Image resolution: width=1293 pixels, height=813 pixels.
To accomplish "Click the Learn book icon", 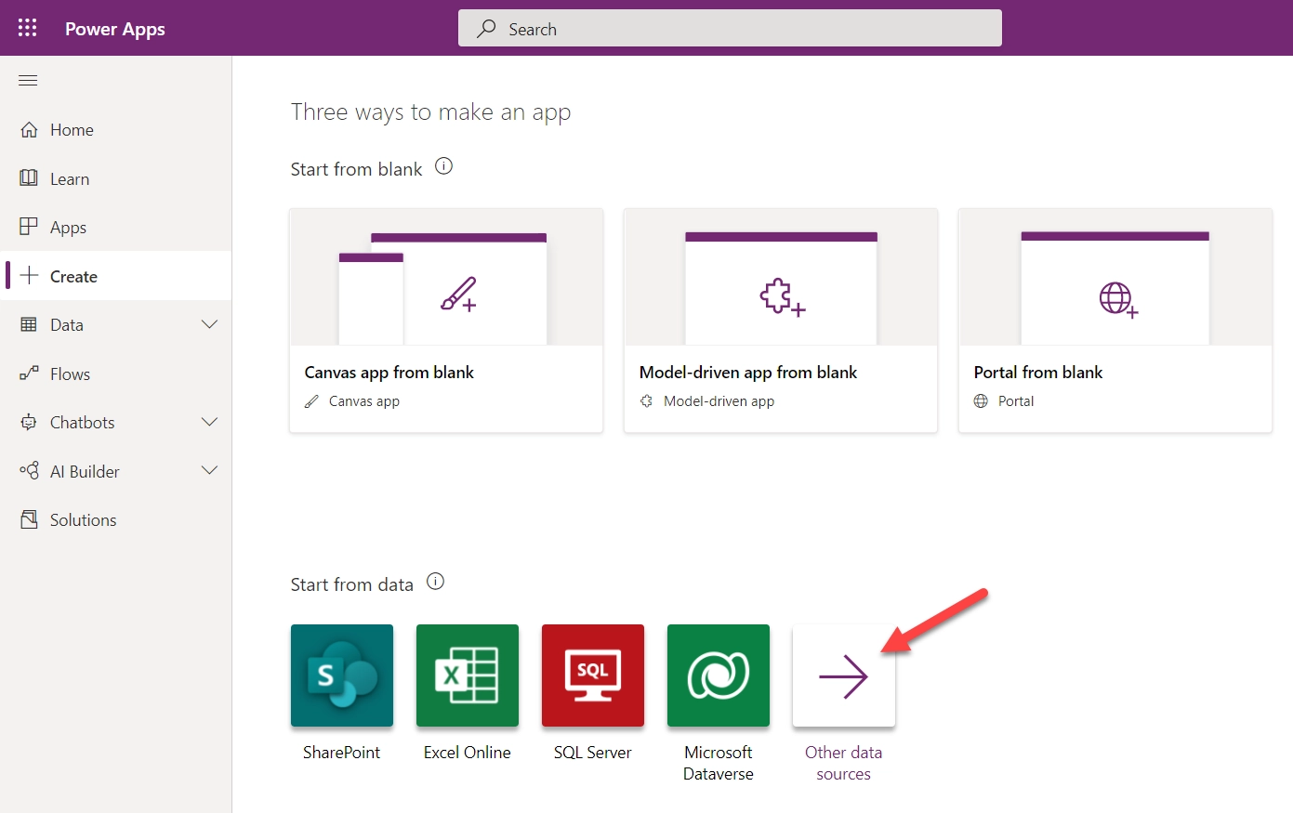I will pos(29,177).
